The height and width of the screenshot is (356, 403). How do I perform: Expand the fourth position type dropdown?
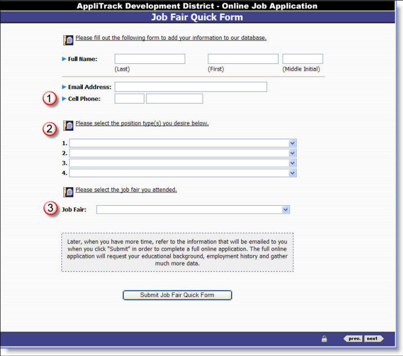tap(182, 173)
